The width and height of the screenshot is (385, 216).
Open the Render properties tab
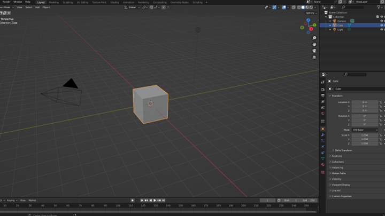click(322, 90)
